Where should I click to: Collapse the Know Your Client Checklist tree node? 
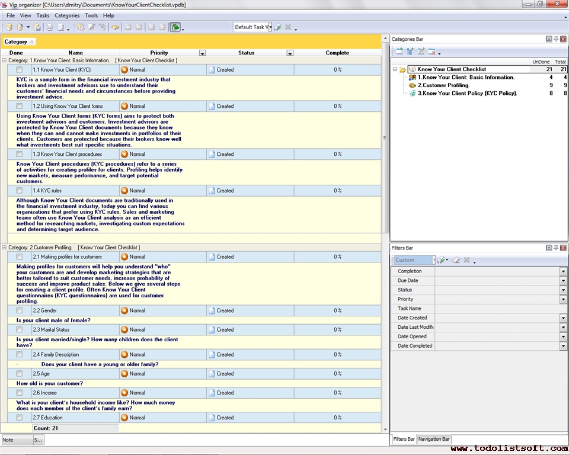coord(395,69)
